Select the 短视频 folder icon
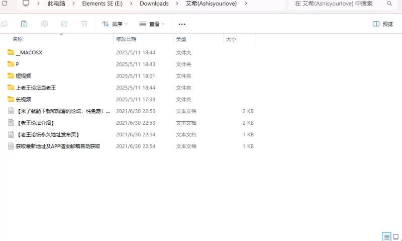The image size is (402, 241). (x=11, y=75)
